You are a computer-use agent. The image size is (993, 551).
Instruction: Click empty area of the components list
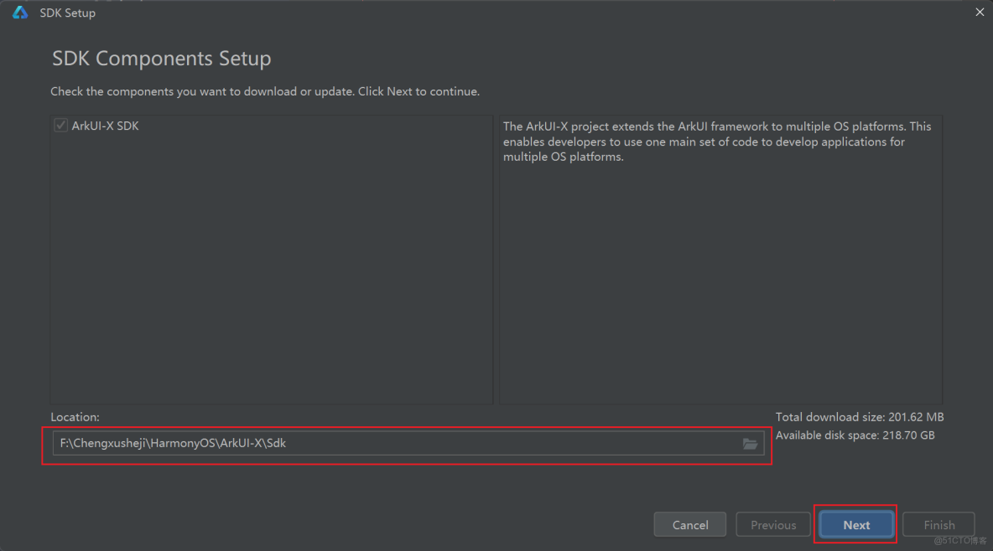click(271, 276)
